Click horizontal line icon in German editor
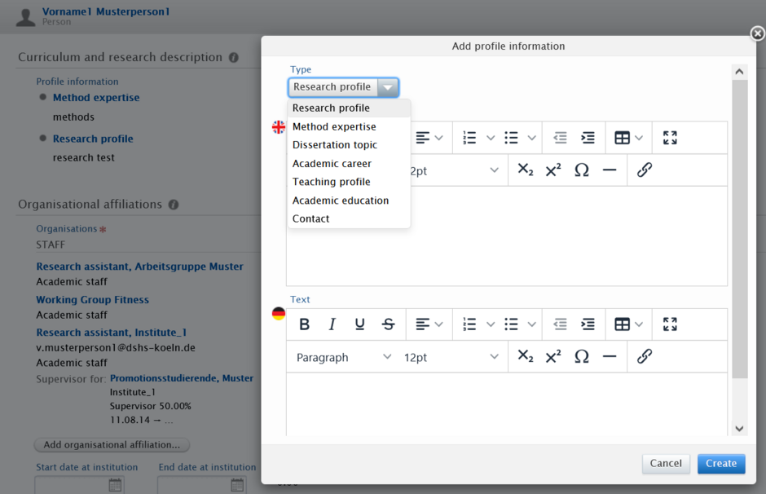The height and width of the screenshot is (494, 766). click(610, 357)
